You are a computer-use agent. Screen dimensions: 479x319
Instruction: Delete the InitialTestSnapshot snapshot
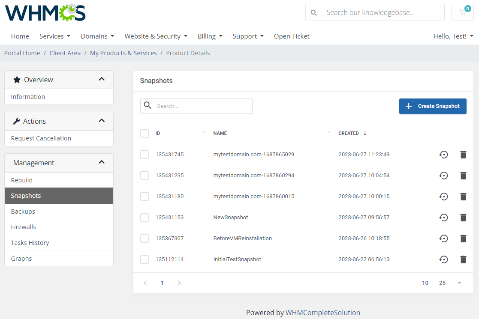tap(463, 259)
